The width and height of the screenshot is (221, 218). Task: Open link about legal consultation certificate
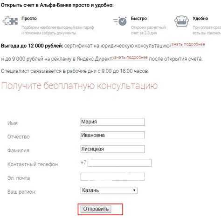[x=188, y=44]
